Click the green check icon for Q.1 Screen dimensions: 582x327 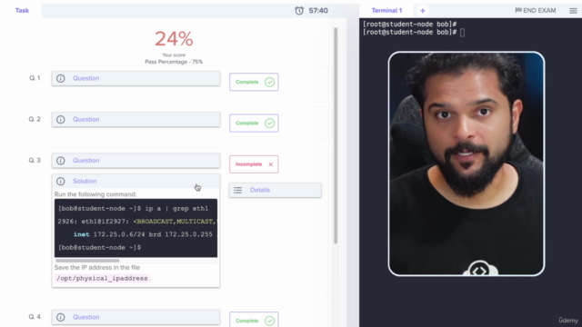pyautogui.click(x=269, y=82)
